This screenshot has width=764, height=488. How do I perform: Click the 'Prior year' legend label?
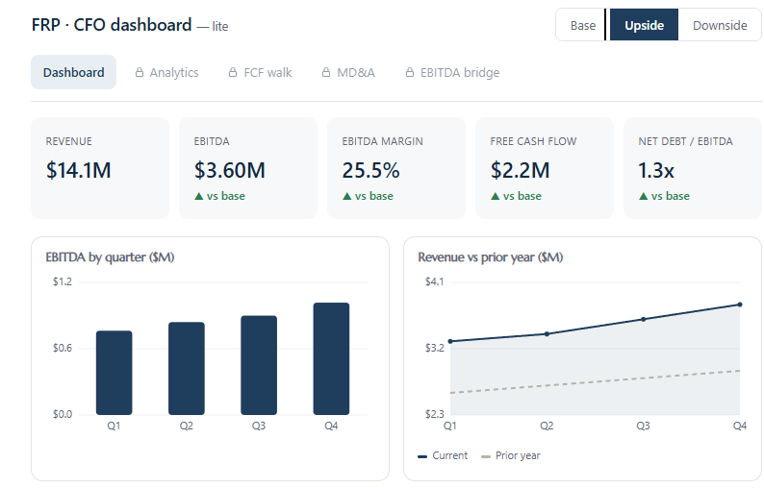(x=518, y=456)
